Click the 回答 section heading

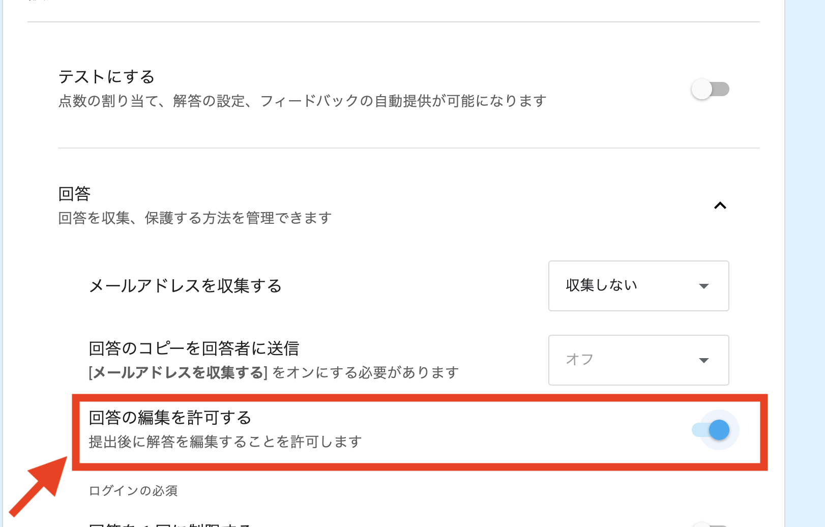(75, 194)
